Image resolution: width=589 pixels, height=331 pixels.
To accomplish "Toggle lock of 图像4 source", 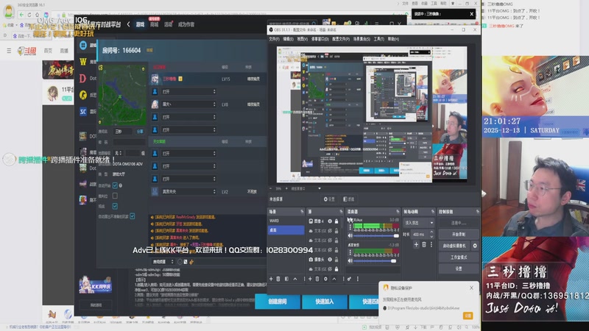I will [x=336, y=221].
